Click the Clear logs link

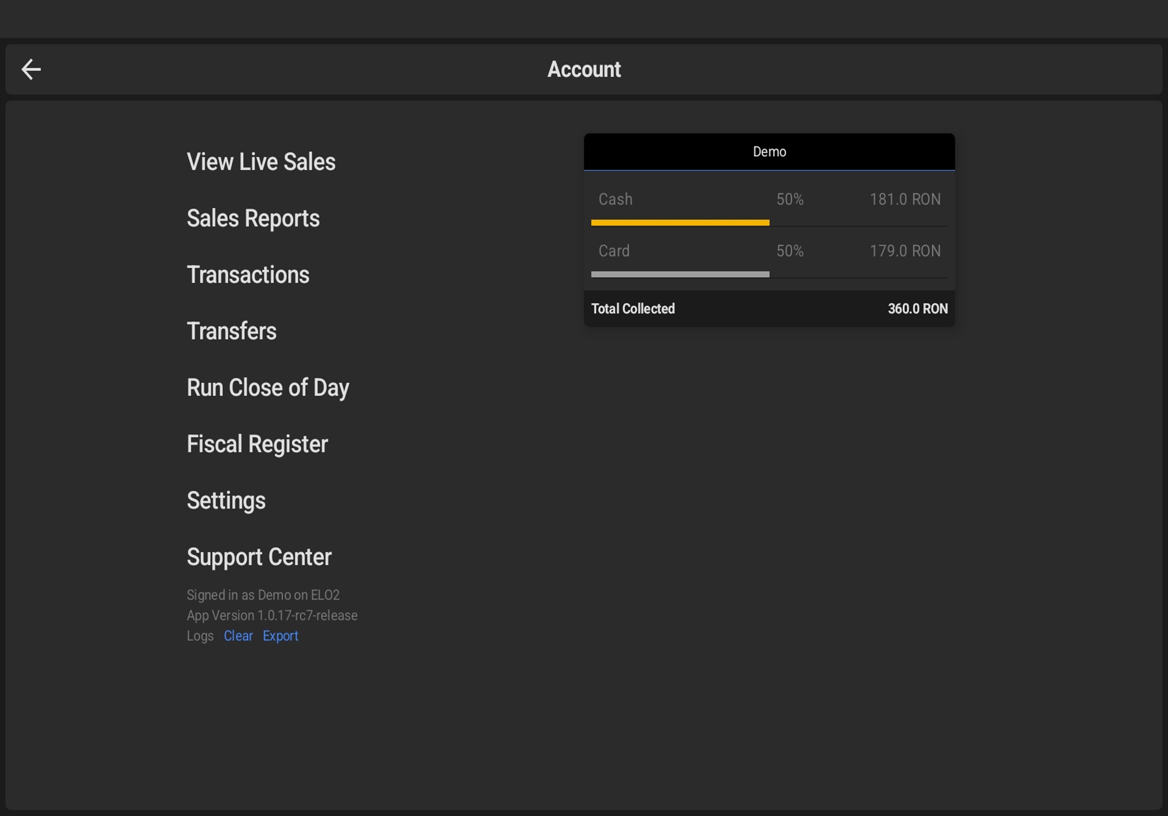pyautogui.click(x=238, y=636)
